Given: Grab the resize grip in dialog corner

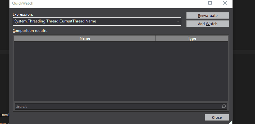Looking at the screenshot, I should [231, 123].
